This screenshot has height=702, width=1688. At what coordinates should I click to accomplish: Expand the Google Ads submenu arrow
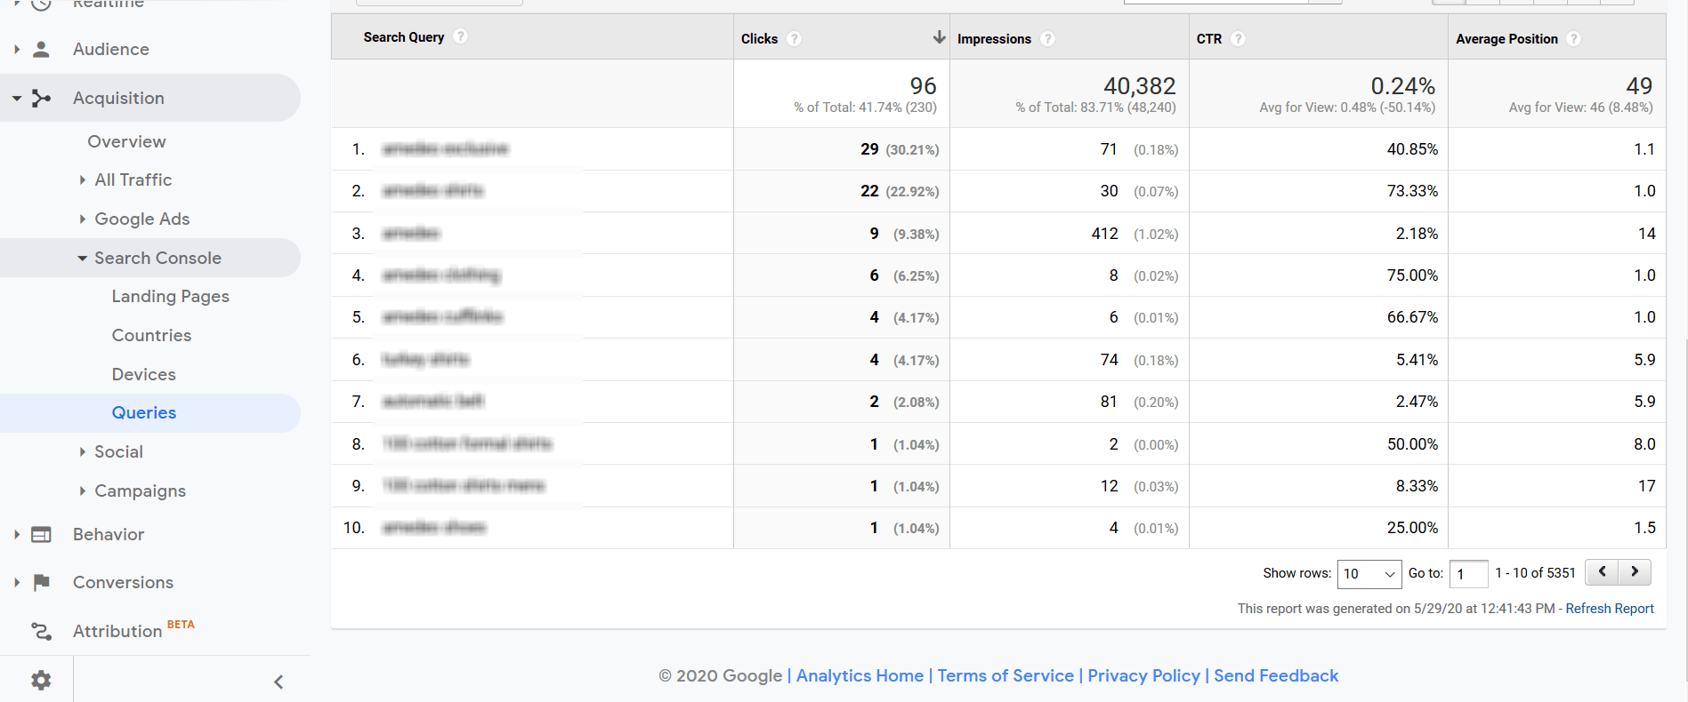pos(82,219)
